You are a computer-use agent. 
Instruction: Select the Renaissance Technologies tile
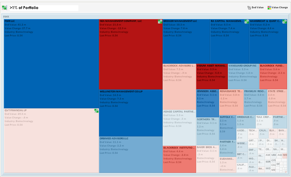pos(231,102)
